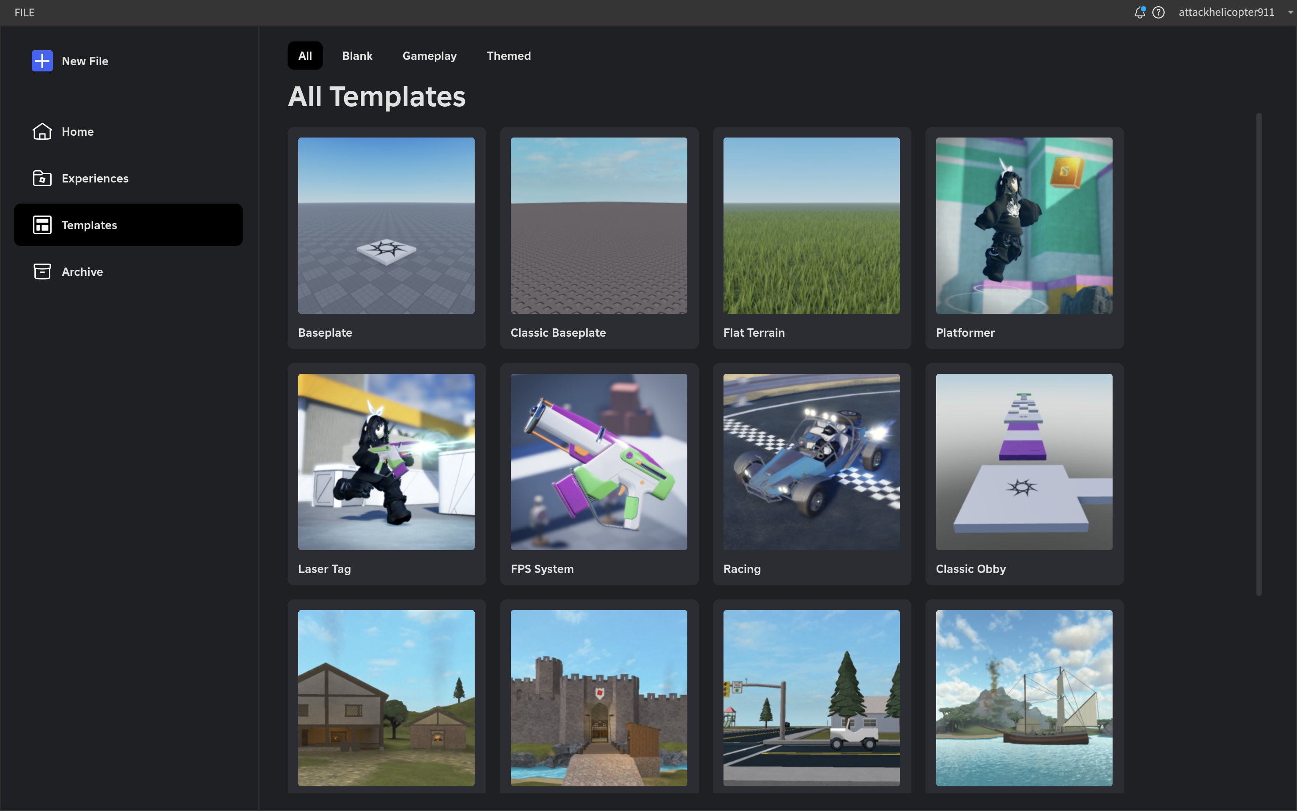Open the FILE menu
Image resolution: width=1297 pixels, height=811 pixels.
[24, 12]
